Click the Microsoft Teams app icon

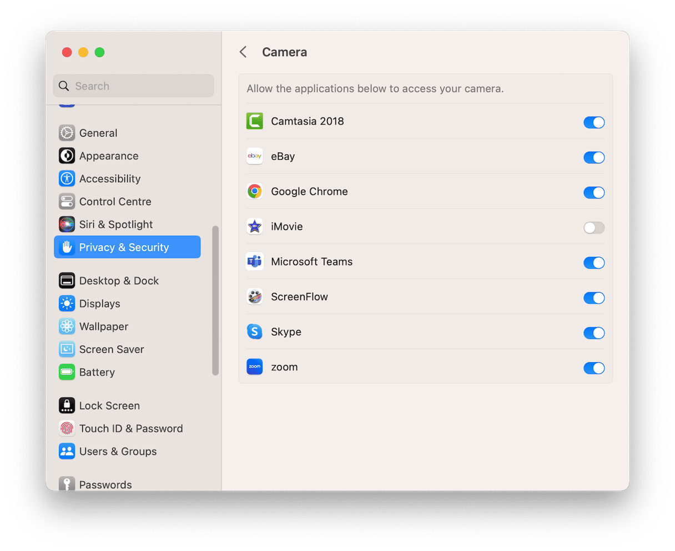(x=255, y=262)
